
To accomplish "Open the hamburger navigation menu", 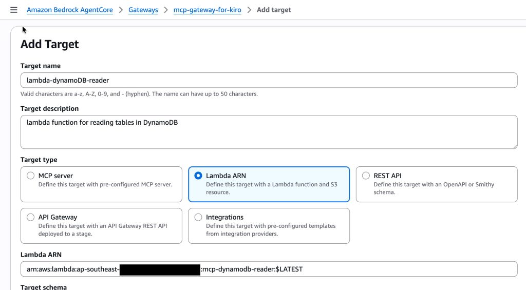I will 14,10.
